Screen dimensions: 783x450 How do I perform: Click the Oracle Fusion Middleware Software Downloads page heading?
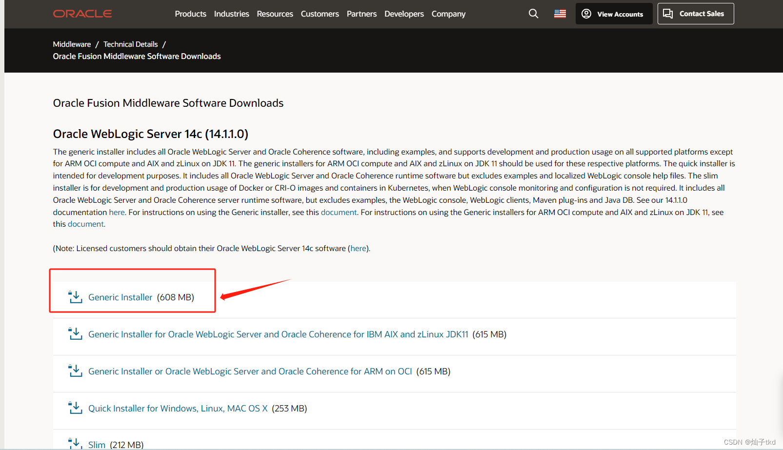tap(168, 103)
